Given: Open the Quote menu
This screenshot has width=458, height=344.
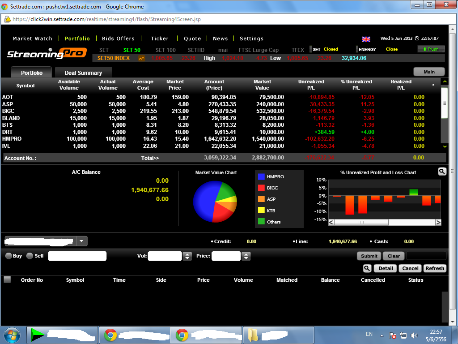Looking at the screenshot, I should coord(192,39).
